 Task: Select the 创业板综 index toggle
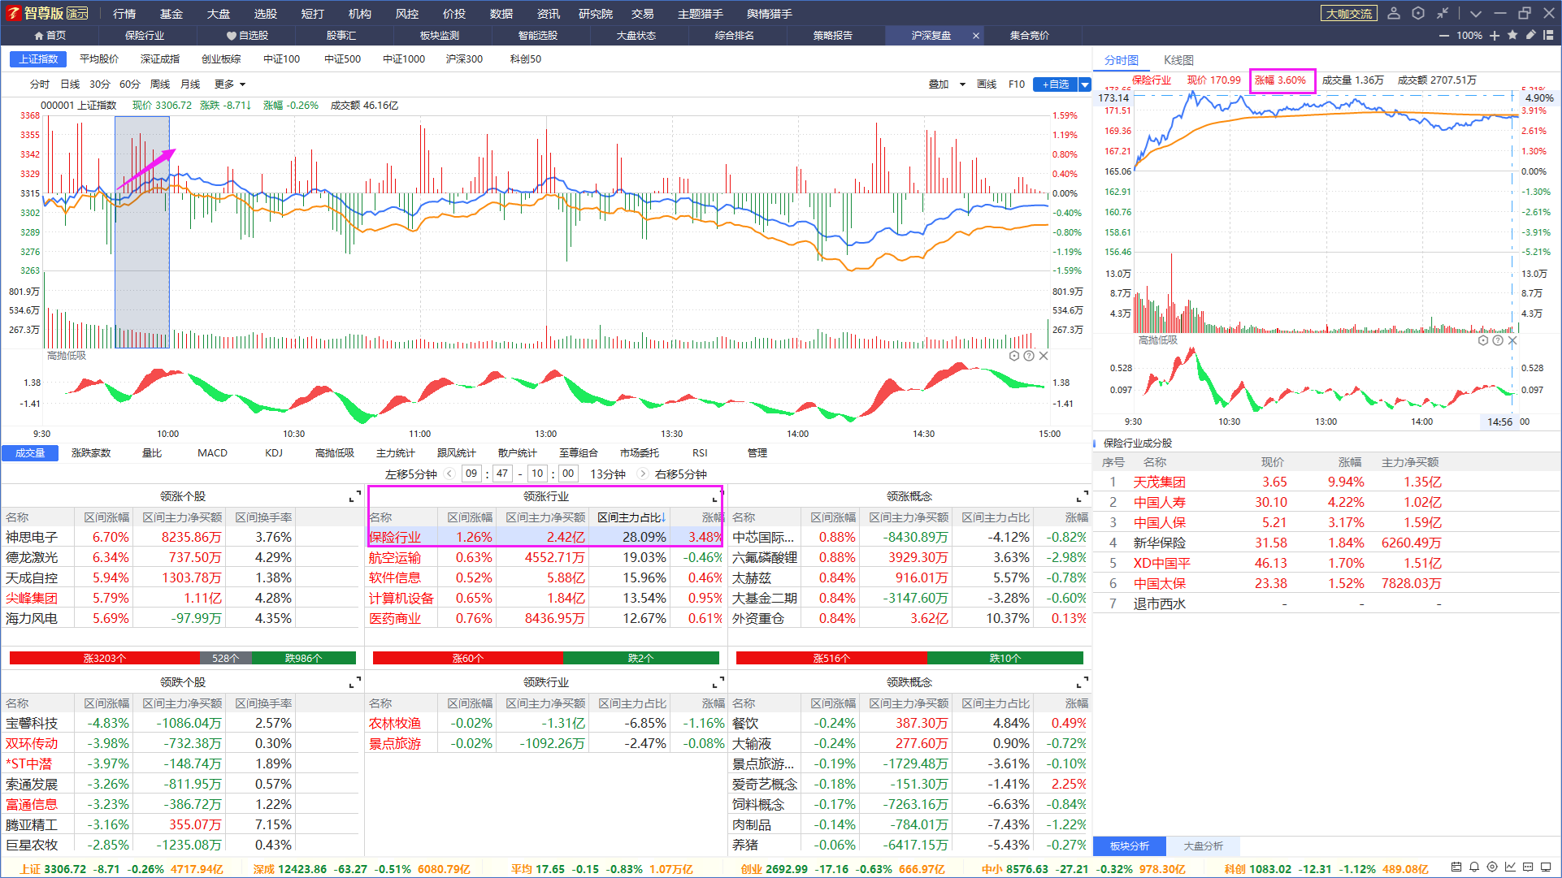coord(221,59)
